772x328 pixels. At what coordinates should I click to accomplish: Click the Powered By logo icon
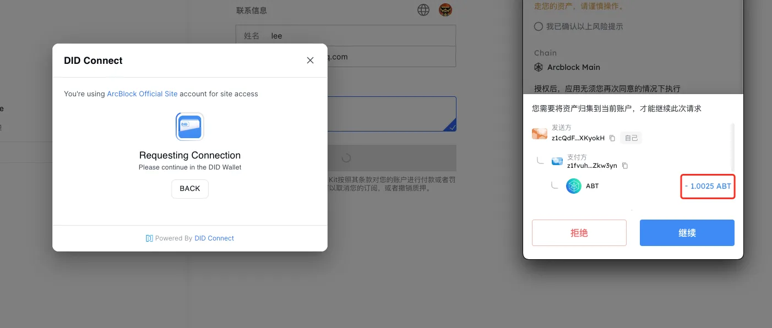click(149, 238)
